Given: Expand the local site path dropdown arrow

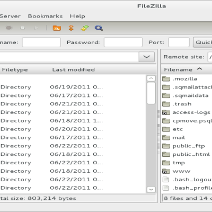Looking at the screenshot, I should (x=147, y=57).
